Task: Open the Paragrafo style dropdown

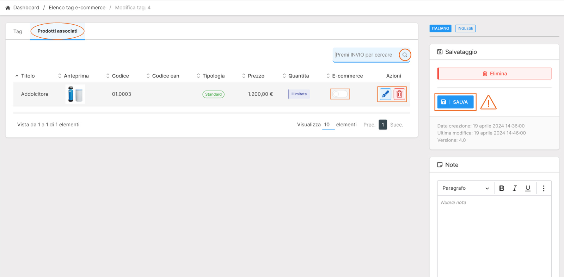Action: click(465, 188)
